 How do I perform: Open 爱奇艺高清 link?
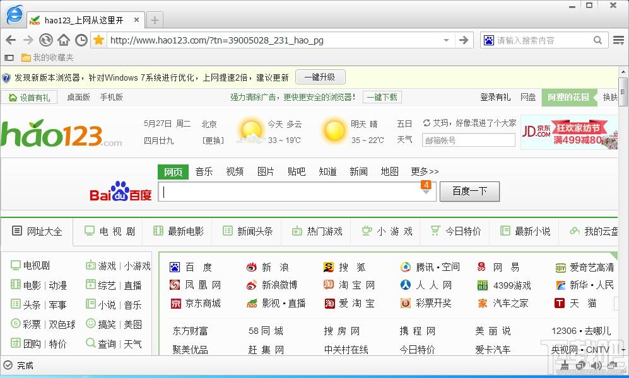click(x=584, y=267)
